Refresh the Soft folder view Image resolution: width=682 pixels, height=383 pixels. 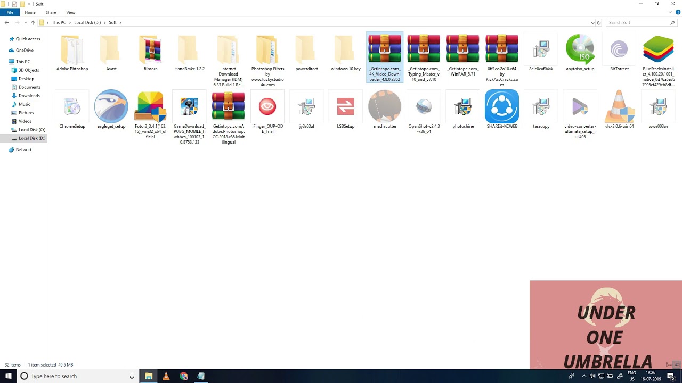coord(599,23)
